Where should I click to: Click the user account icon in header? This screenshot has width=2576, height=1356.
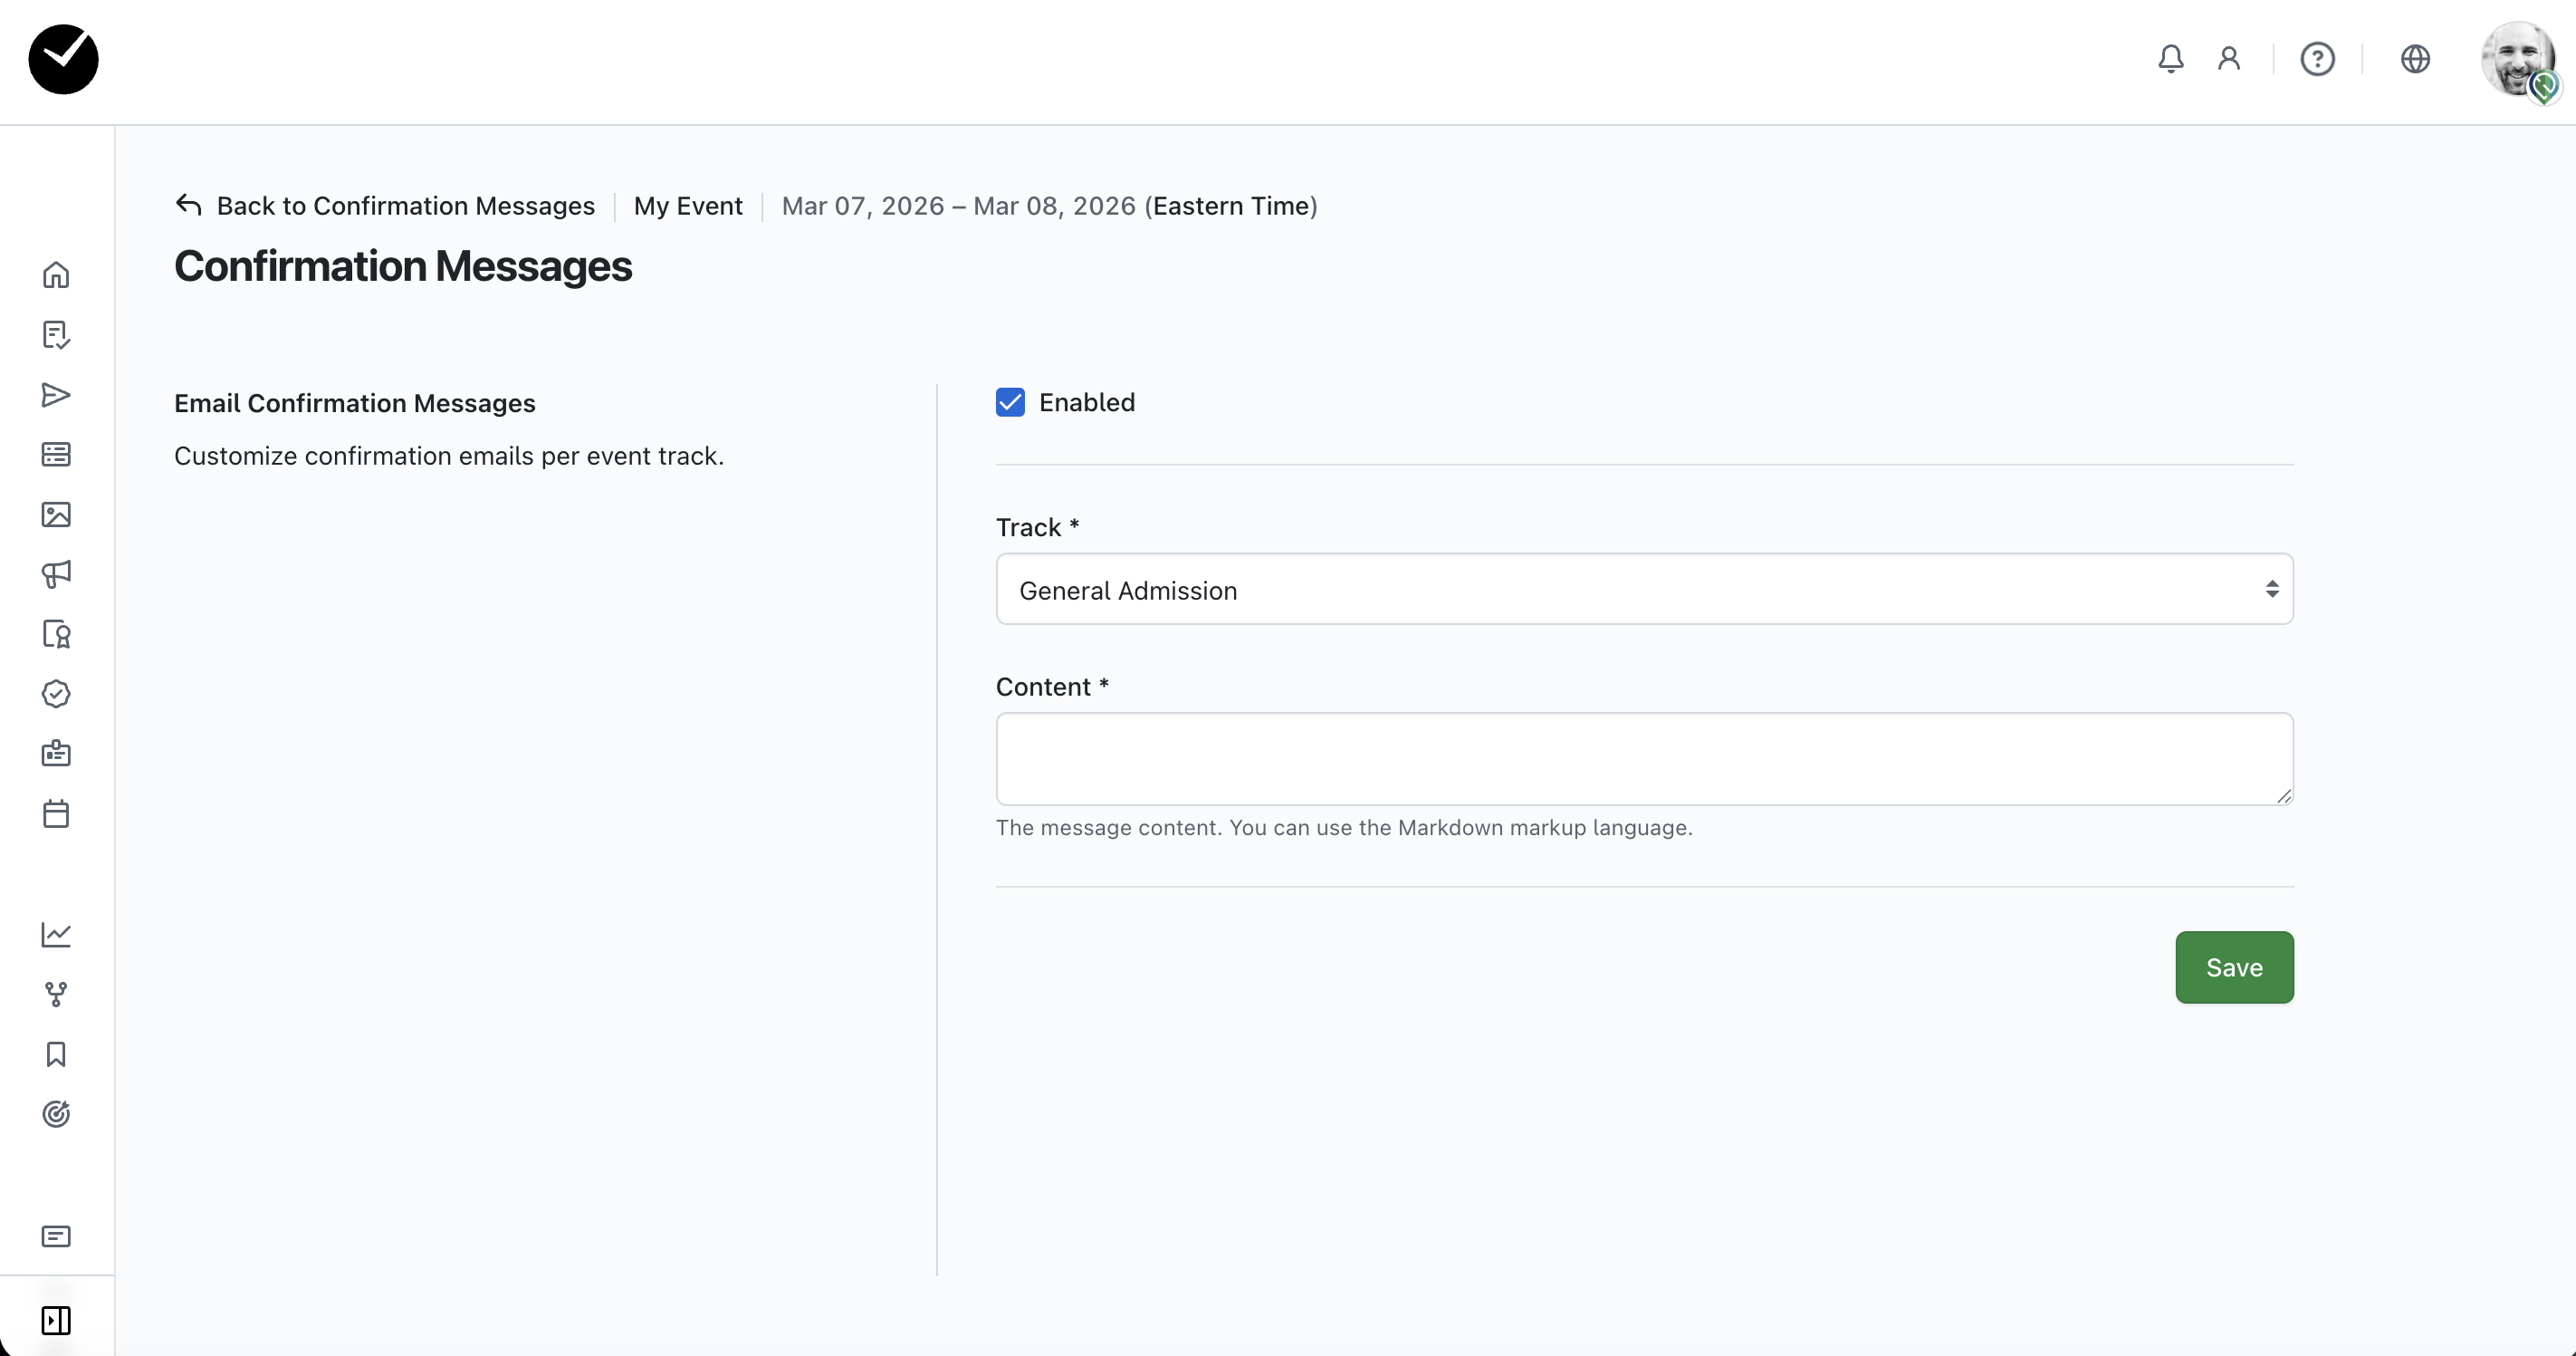pos(2229,59)
